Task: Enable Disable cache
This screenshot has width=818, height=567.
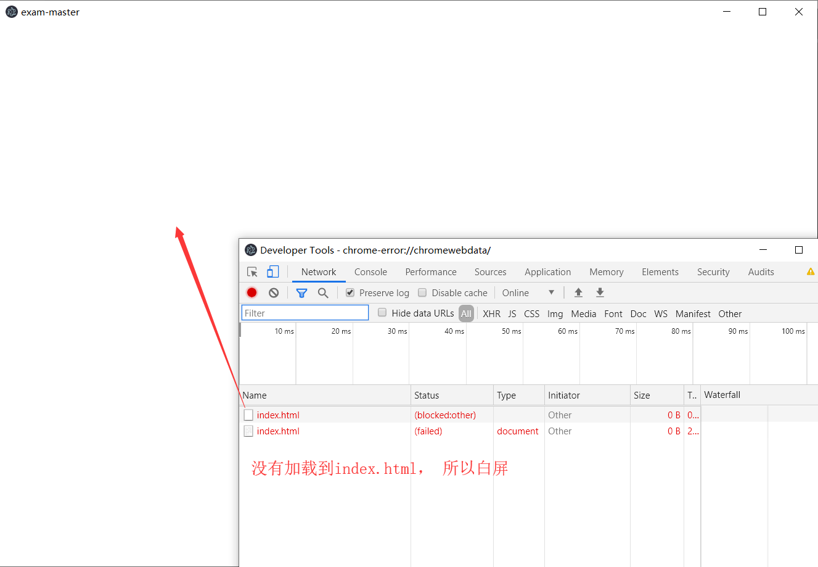Action: [x=422, y=292]
